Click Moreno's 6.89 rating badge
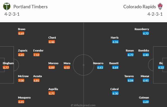167x107 pixels. coord(52,67)
